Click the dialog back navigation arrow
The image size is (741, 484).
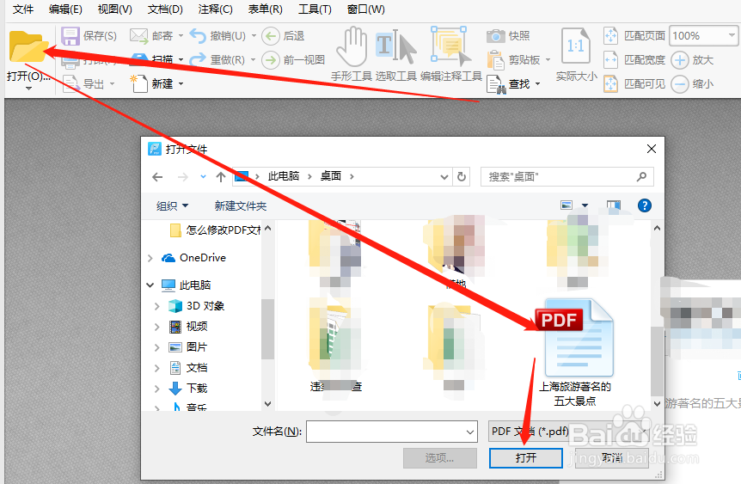[157, 177]
